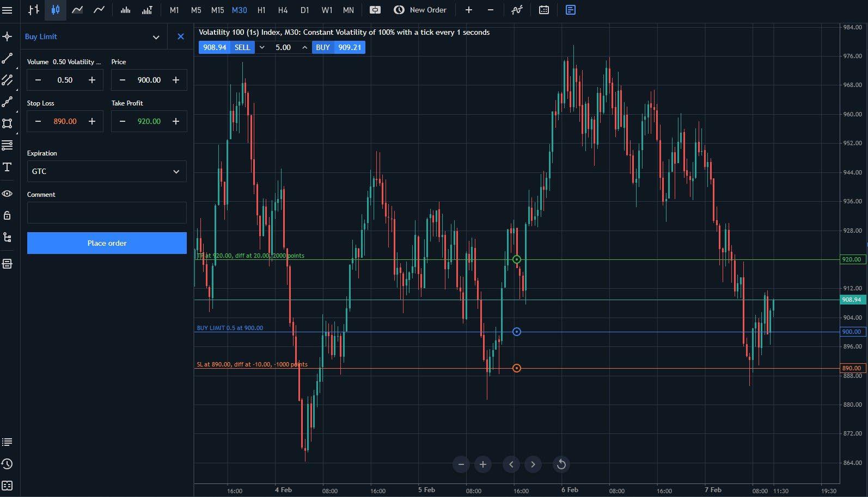The image size is (868, 497).
Task: Switch to the W1 timeframe
Action: tap(327, 10)
